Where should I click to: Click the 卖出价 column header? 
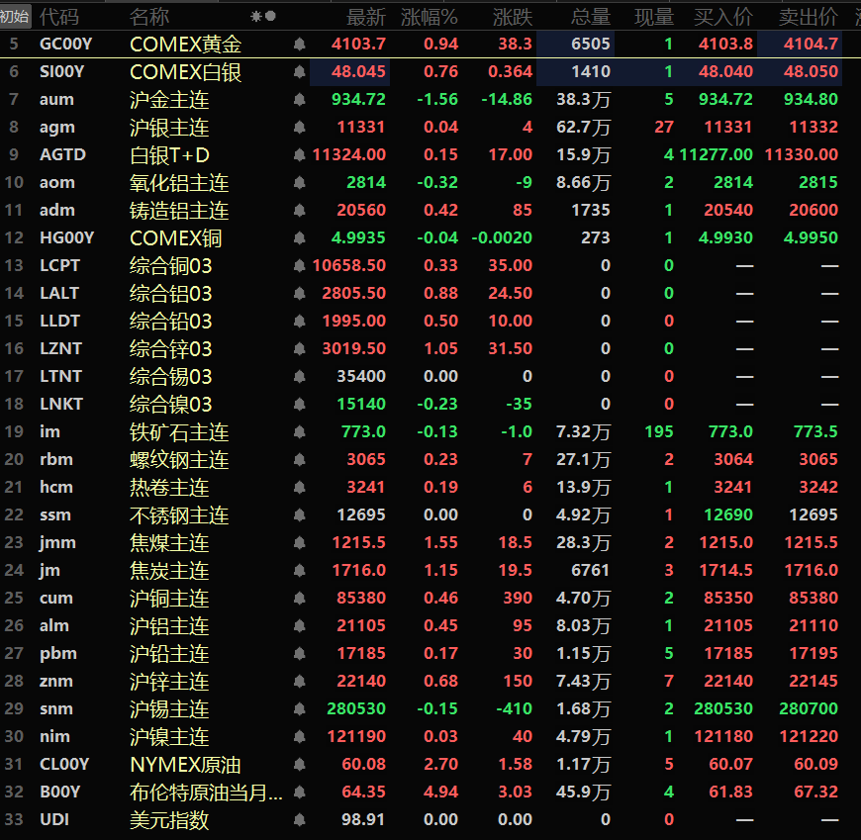[x=809, y=17]
